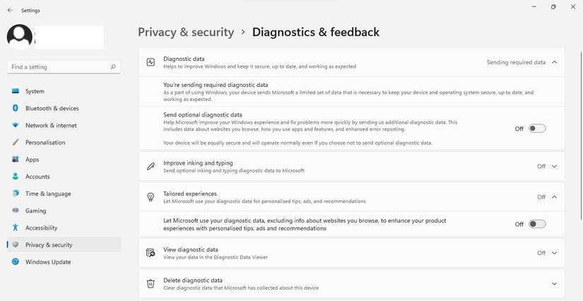Navigate back to Privacy & security breadcrumb
Image resolution: width=583 pixels, height=301 pixels.
[186, 32]
